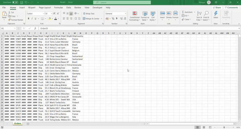241x129 pixels.
Task: Click the Search box in title bar
Action: coord(122,2)
